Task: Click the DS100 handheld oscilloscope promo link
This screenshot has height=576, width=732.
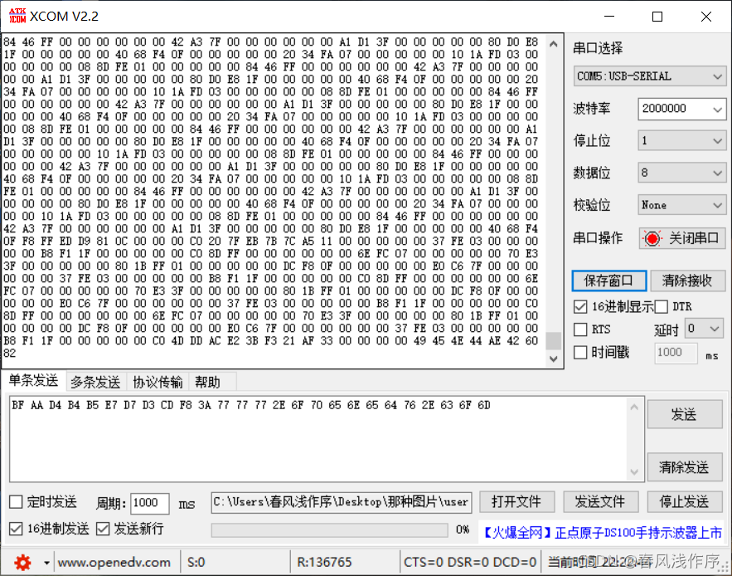Action: (601, 532)
